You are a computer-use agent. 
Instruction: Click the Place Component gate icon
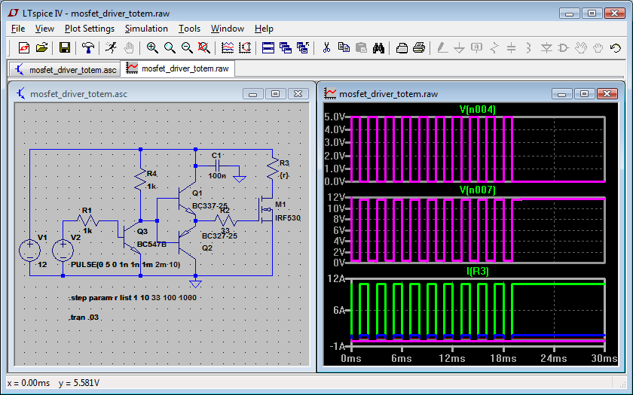tap(563, 48)
